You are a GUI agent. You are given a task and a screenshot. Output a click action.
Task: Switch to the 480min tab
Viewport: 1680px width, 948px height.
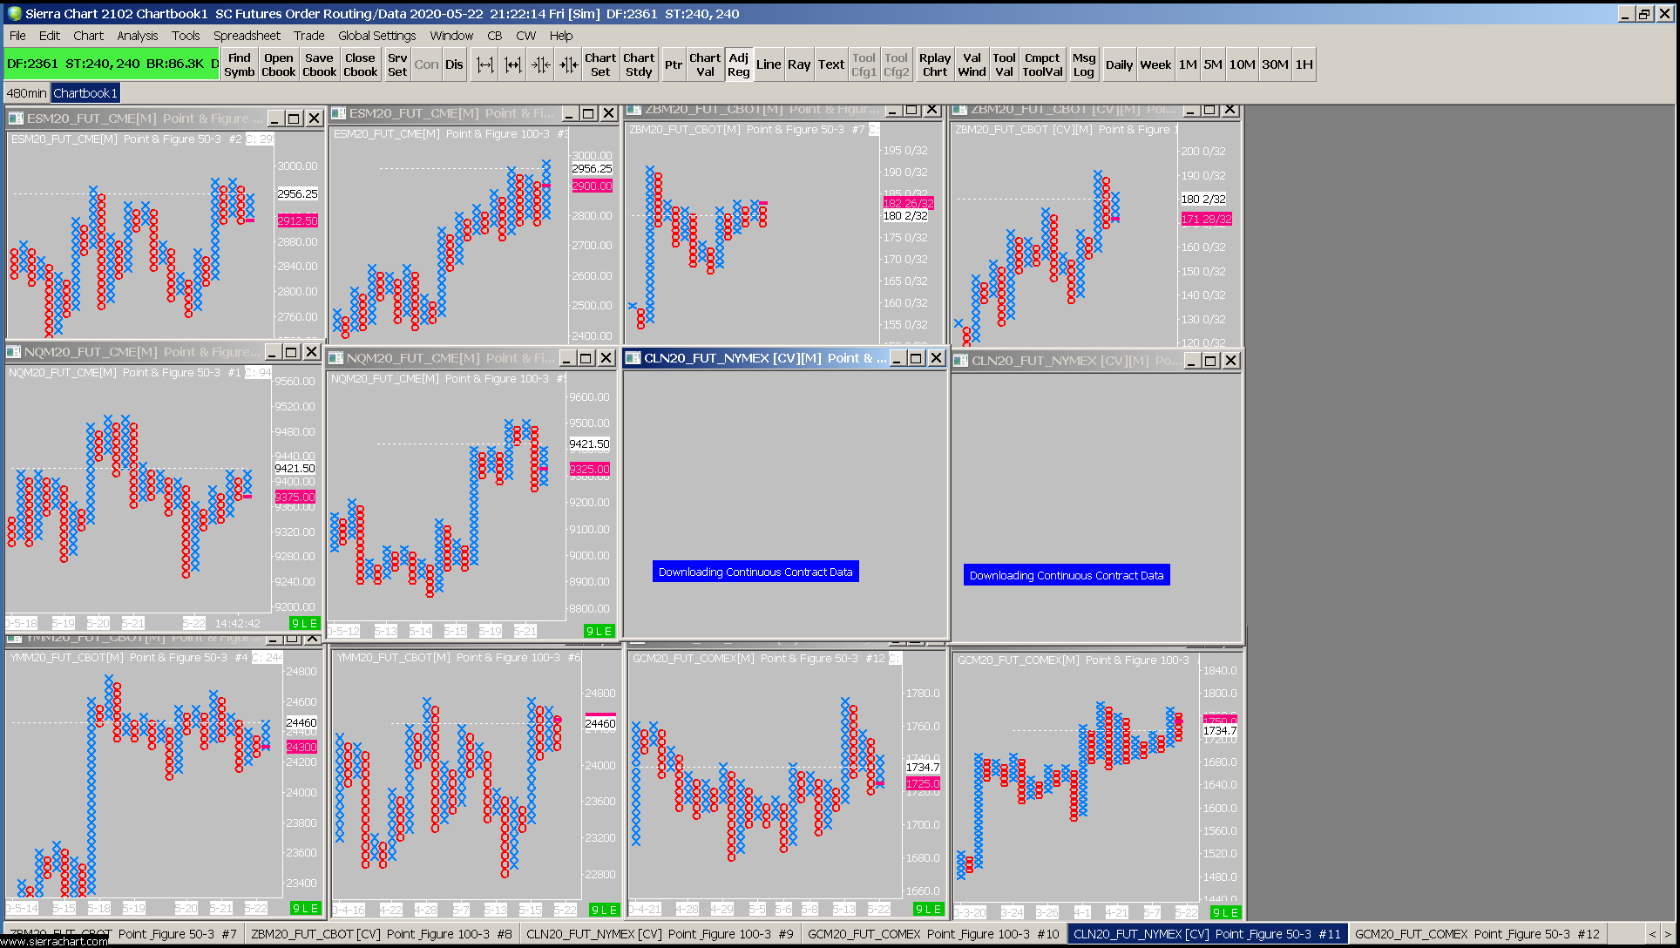pyautogui.click(x=26, y=93)
